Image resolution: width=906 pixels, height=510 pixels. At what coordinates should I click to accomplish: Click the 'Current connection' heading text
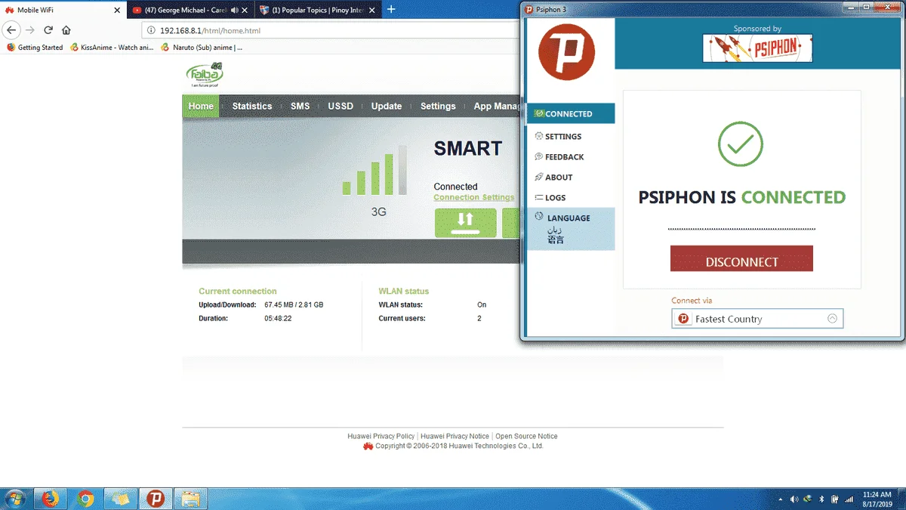tap(238, 291)
